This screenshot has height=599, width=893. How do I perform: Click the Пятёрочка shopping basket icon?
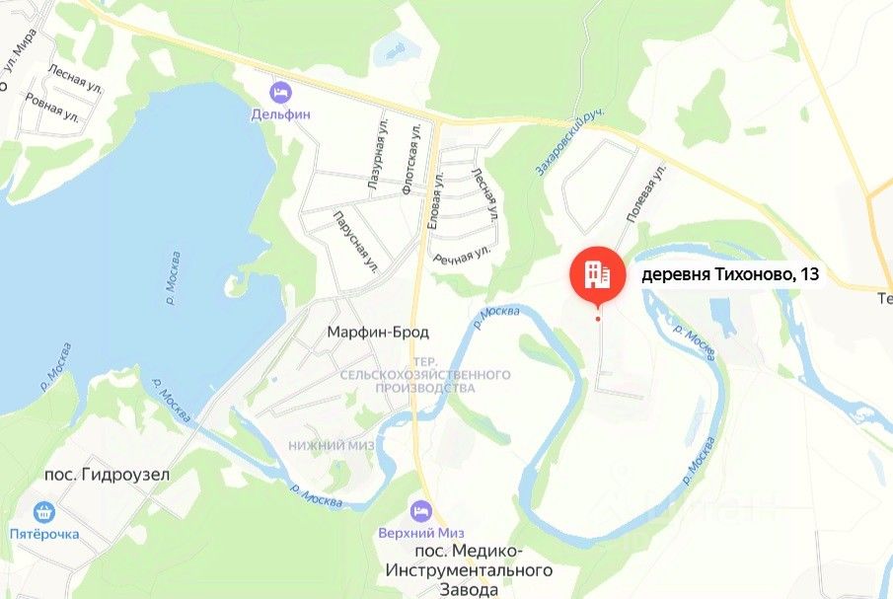[x=43, y=512]
